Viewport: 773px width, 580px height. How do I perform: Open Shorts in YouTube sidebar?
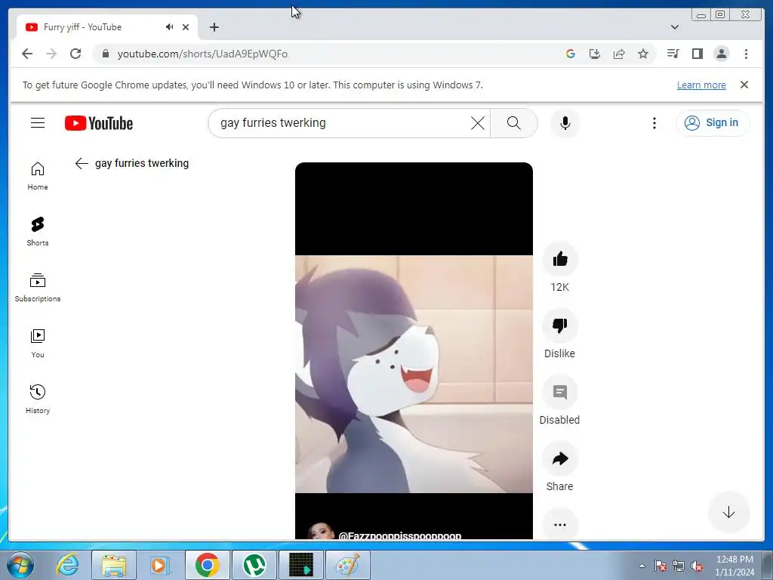pyautogui.click(x=38, y=232)
